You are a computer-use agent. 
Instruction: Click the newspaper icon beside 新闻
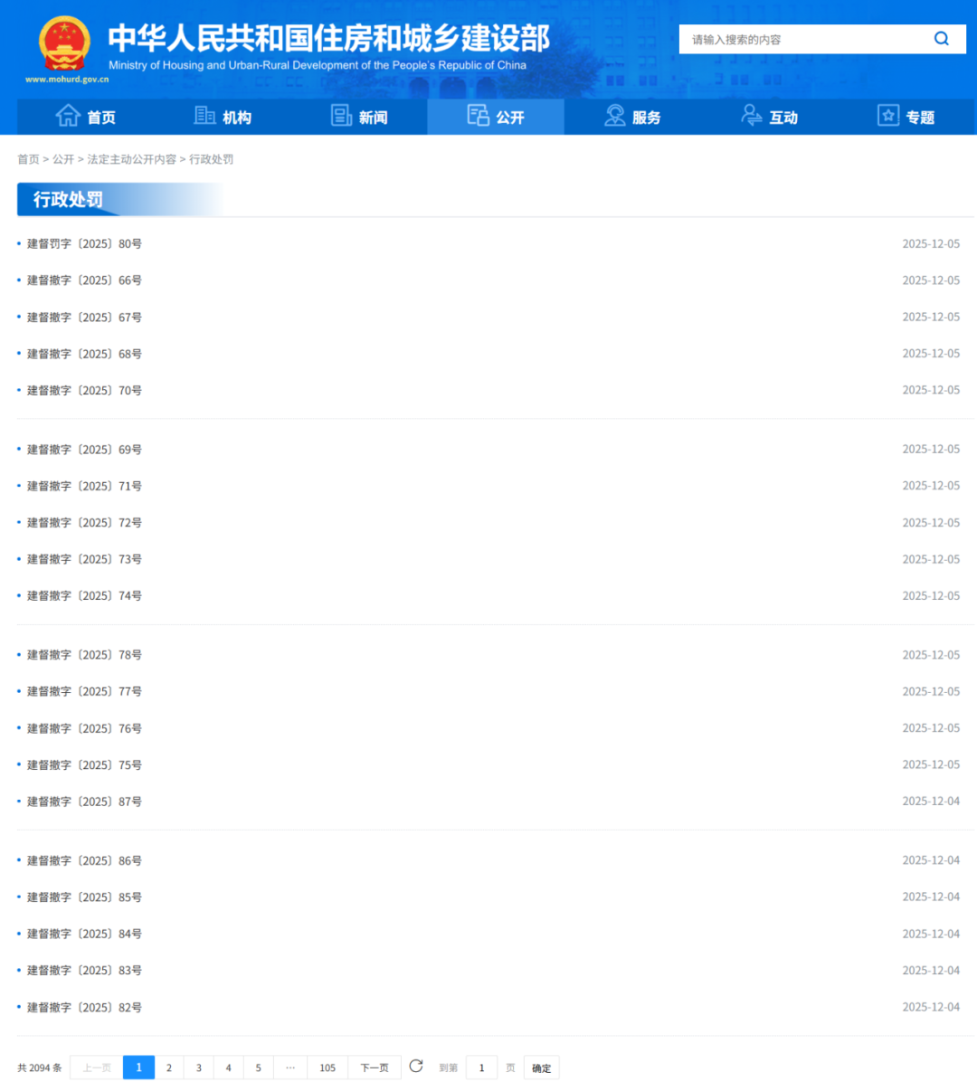[341, 116]
